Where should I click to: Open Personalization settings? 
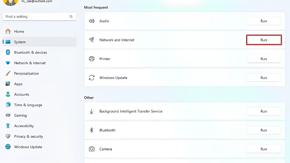(40, 74)
